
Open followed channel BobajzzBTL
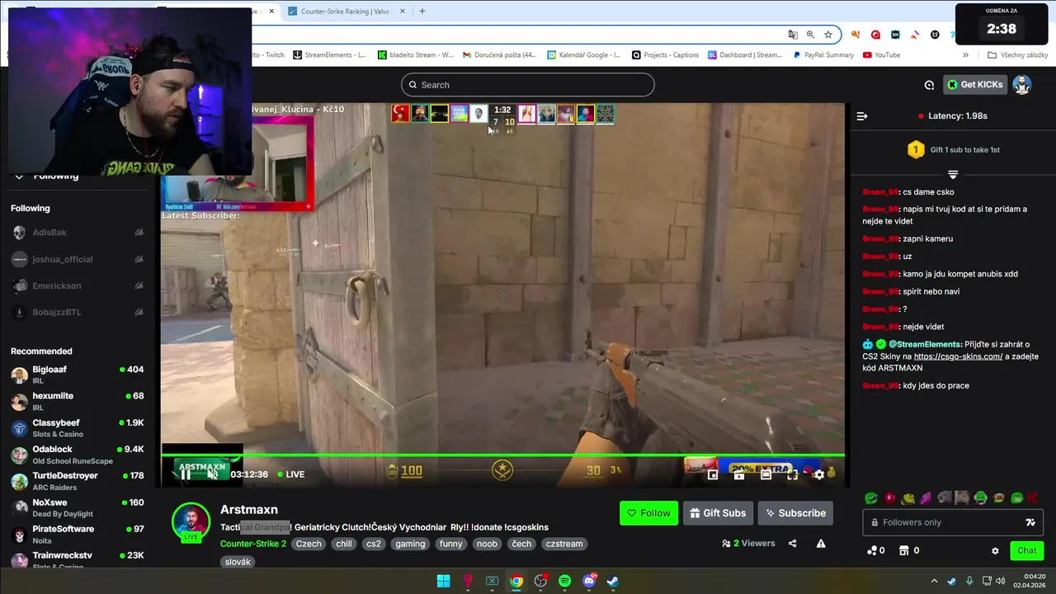tap(77, 312)
